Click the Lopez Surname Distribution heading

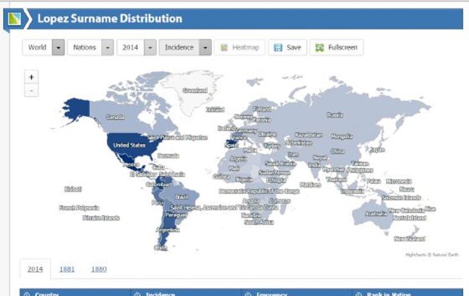(x=110, y=19)
